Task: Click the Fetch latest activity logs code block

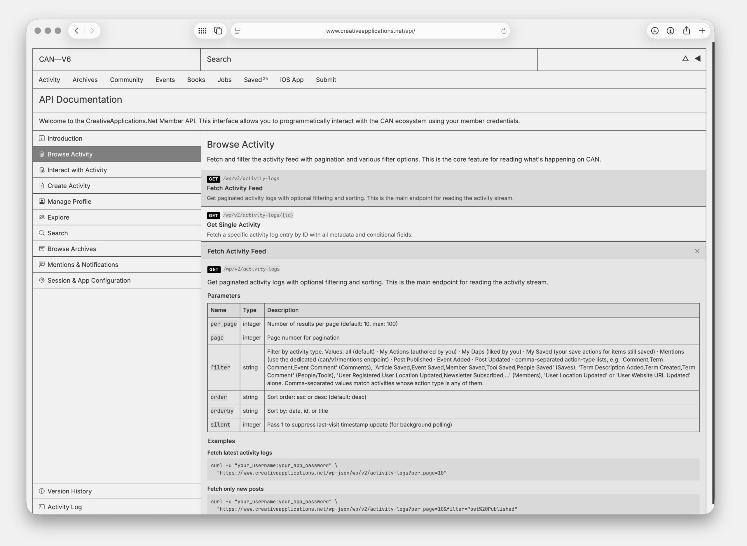Action: click(x=453, y=469)
